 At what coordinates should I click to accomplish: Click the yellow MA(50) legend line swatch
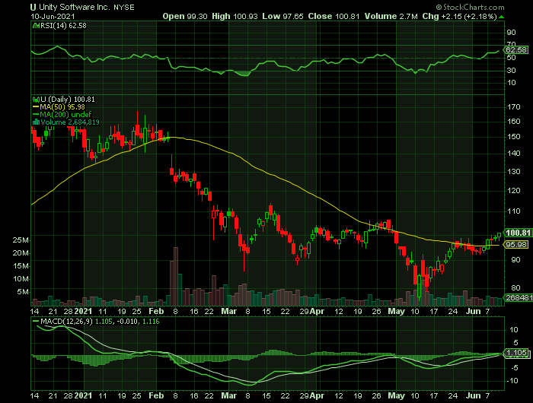point(34,106)
